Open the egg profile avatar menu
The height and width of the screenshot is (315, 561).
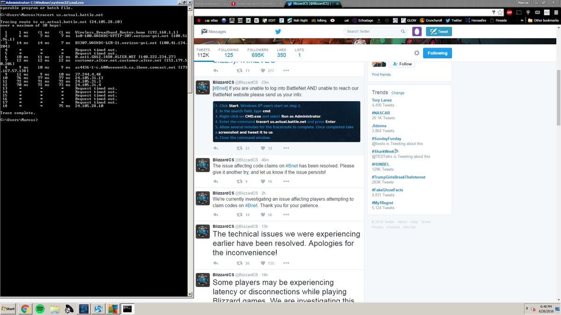click(417, 31)
